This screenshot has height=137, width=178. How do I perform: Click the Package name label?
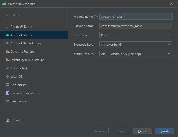point(83,26)
